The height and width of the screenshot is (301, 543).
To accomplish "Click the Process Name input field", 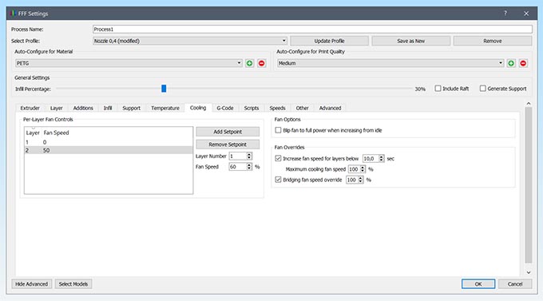I will click(x=312, y=30).
